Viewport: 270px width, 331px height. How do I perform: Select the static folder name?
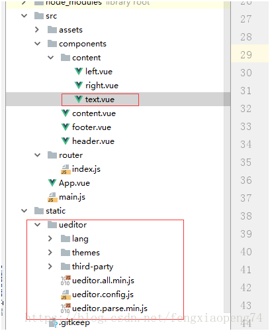(x=56, y=211)
